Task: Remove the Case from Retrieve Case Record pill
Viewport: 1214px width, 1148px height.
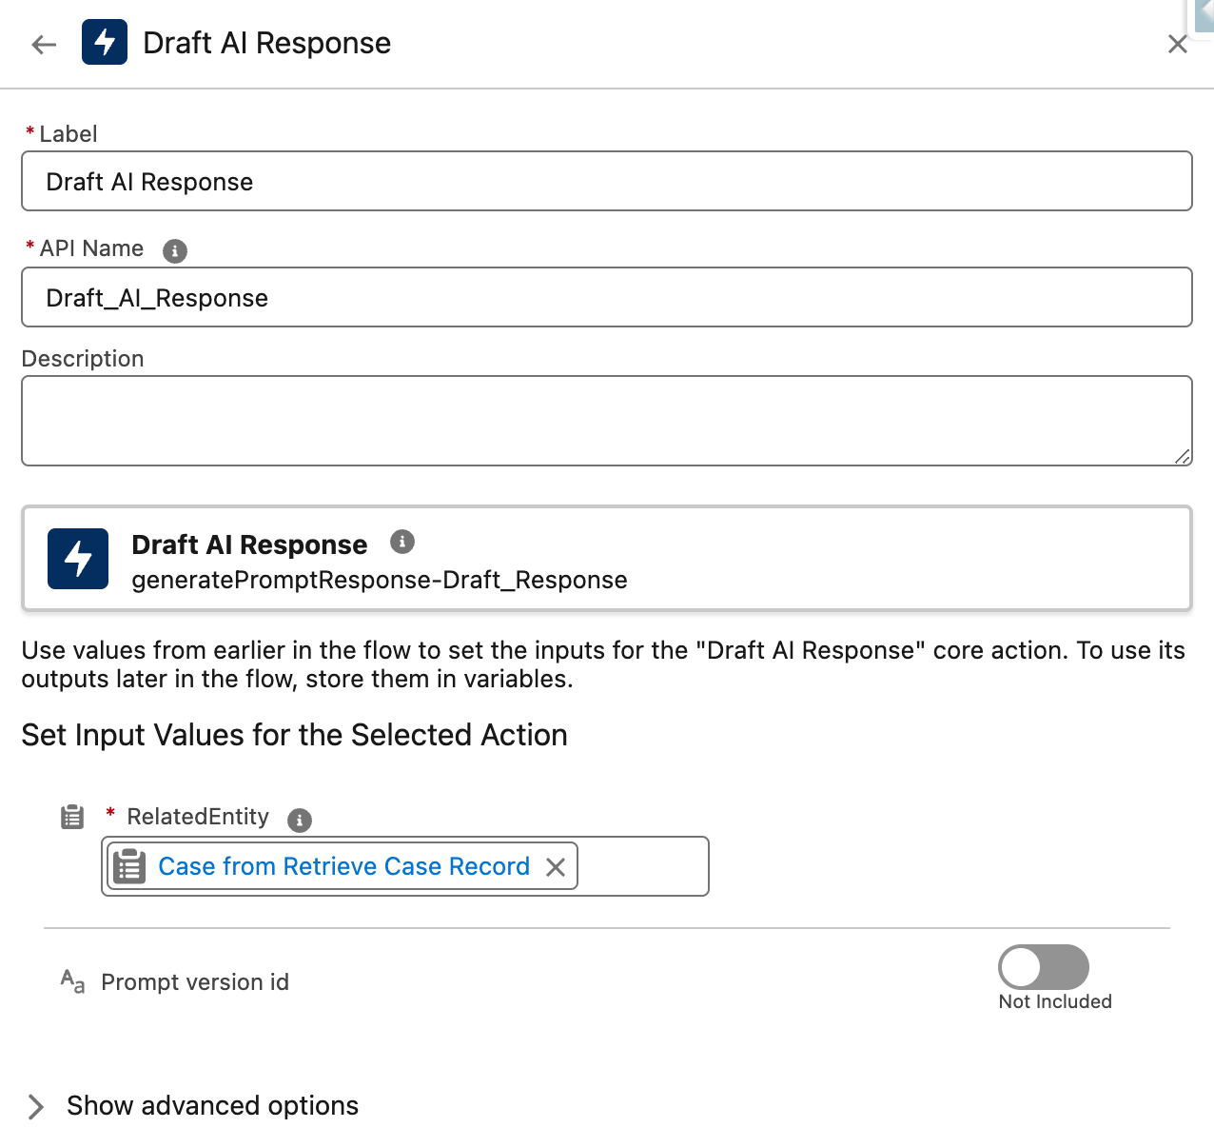Action: click(556, 867)
